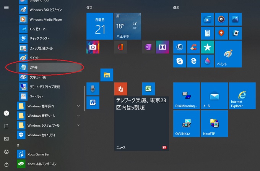This screenshot has width=260, height=171.
Task: Open the large ペイント tile
Action: (x=228, y=54)
